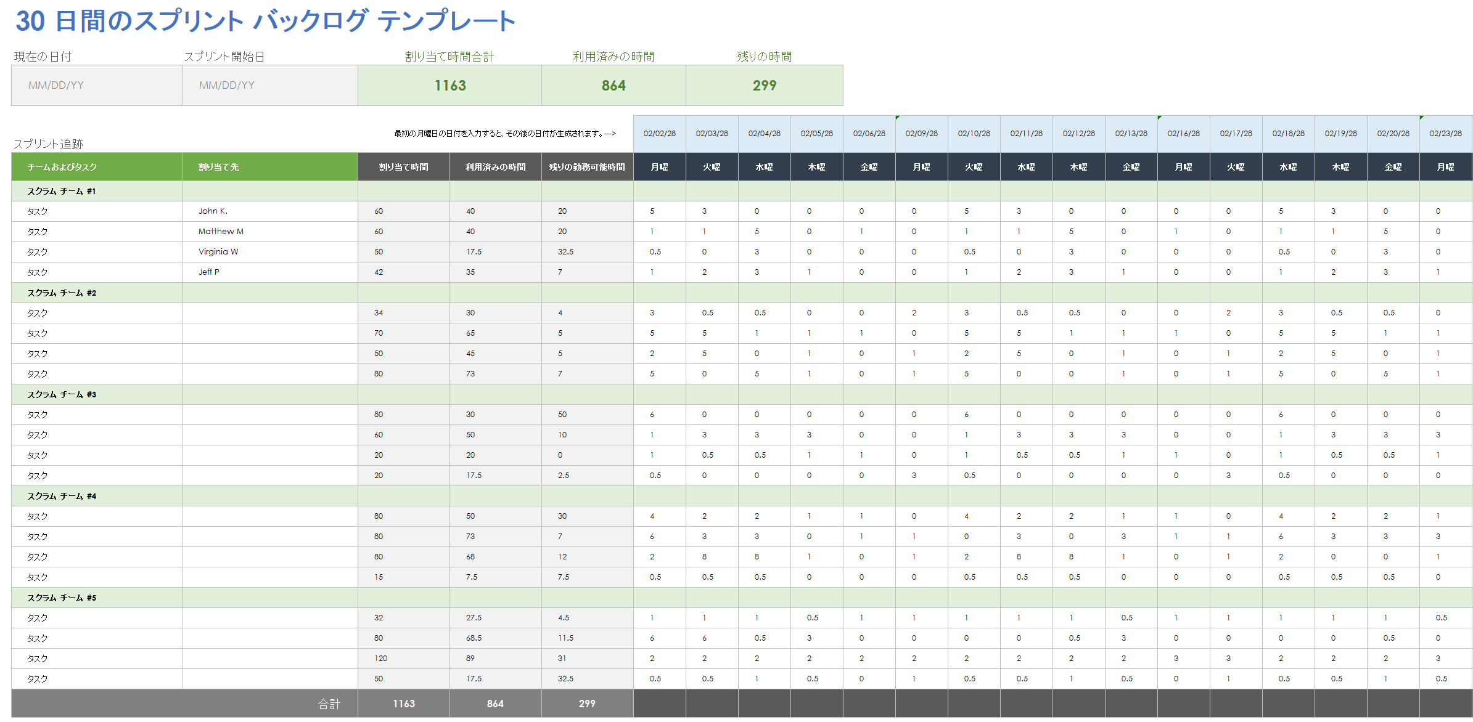Click the チームおよびタスク column header
This screenshot has width=1473, height=722.
[97, 167]
